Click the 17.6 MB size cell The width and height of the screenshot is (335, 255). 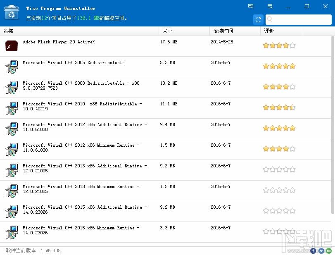[169, 42]
